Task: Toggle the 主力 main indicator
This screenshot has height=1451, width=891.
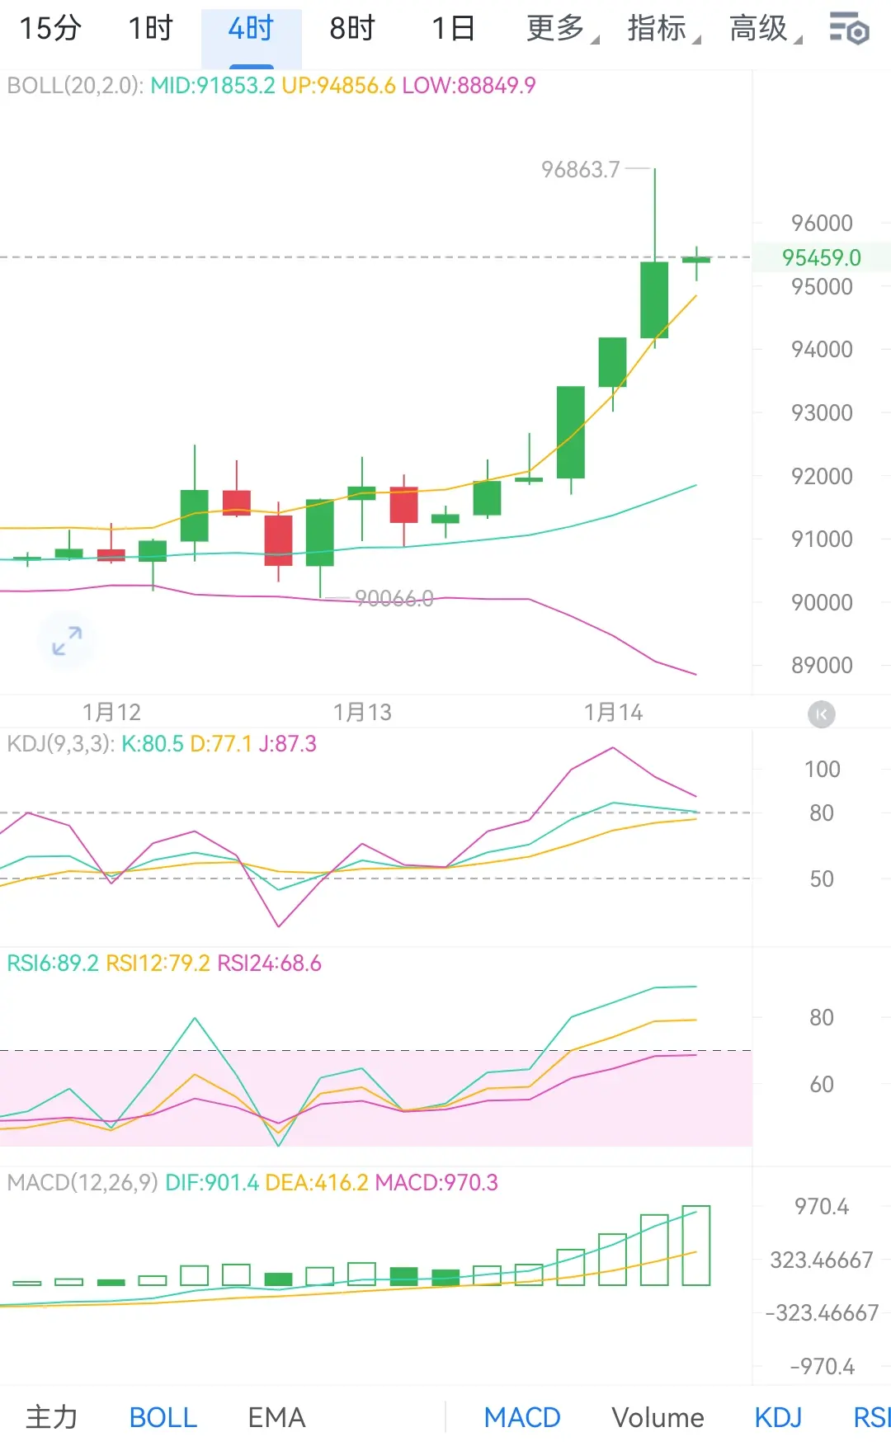Action: click(52, 1417)
